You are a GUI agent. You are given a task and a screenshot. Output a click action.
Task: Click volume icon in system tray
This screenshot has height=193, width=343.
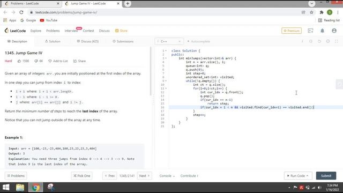pos(319,188)
